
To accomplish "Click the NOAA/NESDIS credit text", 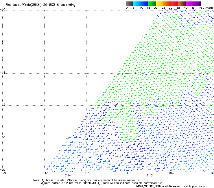I will [170, 186].
